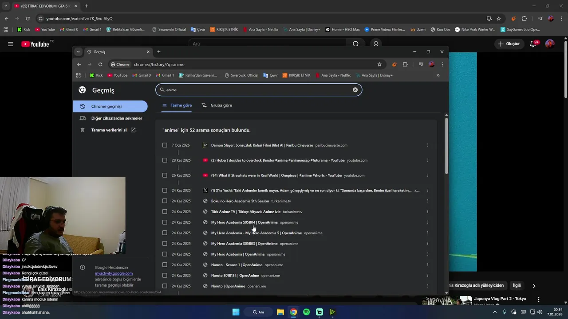Image resolution: width=568 pixels, height=319 pixels.
Task: Check Naruto - Season 1 entry checkbox
Action: tap(165, 265)
